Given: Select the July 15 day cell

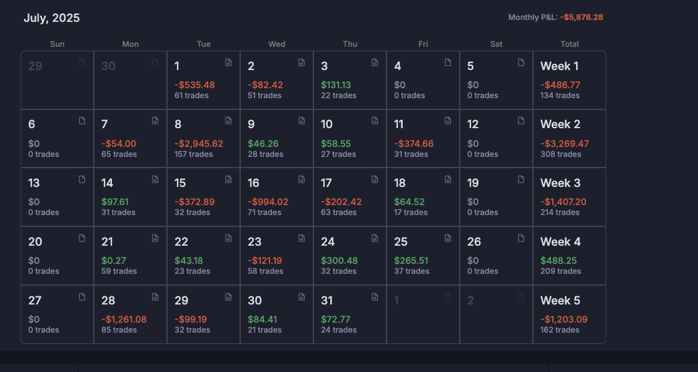Looking at the screenshot, I should 203,196.
